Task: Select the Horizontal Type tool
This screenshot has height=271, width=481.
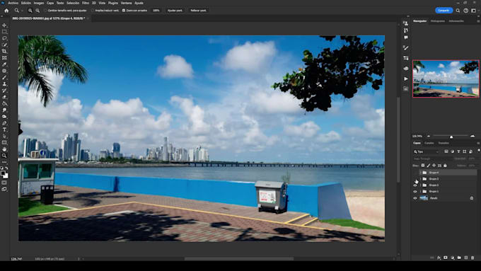Action: click(4, 129)
